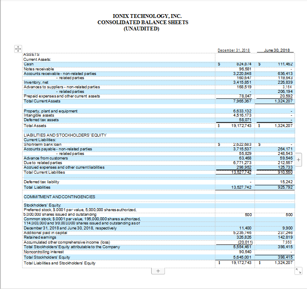
Task: Click the June 30, 2018 column header
Action: 277,50
